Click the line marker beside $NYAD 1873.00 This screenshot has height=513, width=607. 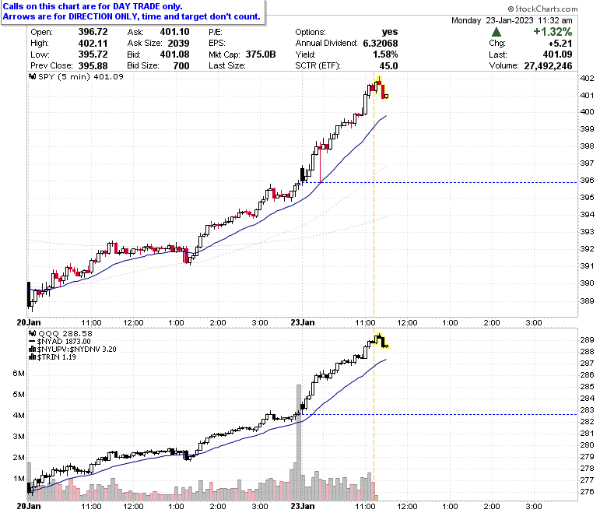pos(33,342)
